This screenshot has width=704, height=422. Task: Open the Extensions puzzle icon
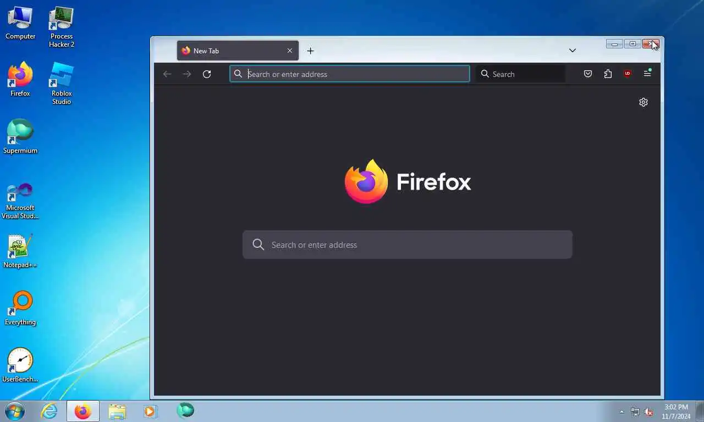(608, 74)
